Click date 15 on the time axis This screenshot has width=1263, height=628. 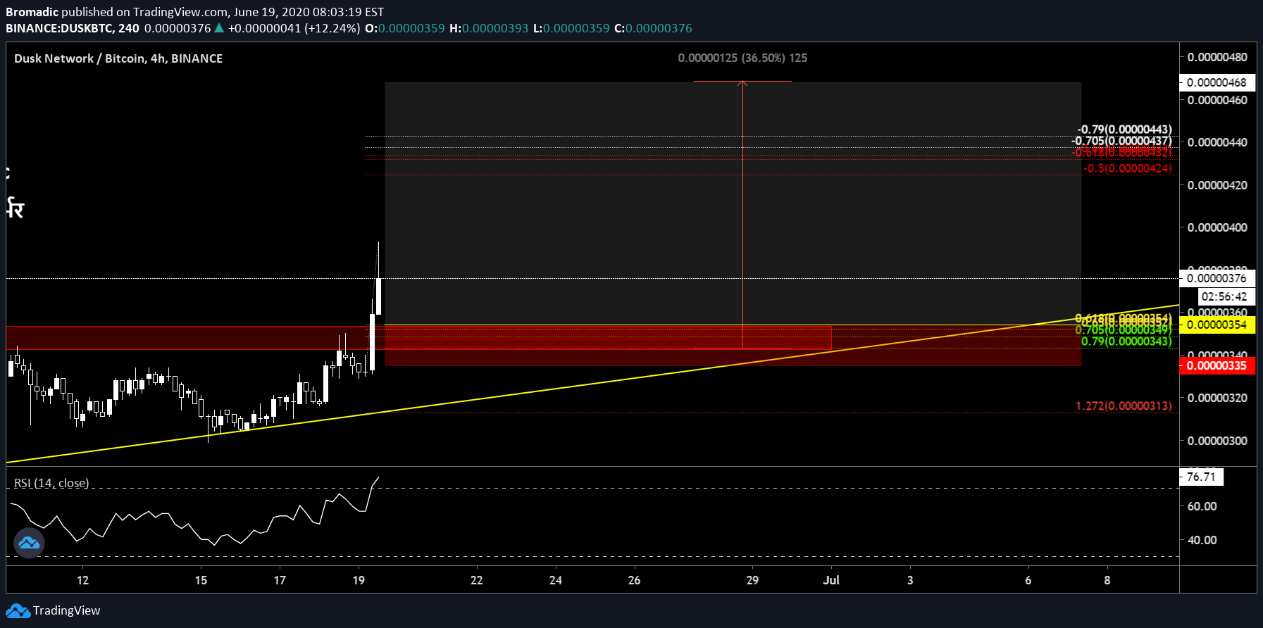coord(201,580)
